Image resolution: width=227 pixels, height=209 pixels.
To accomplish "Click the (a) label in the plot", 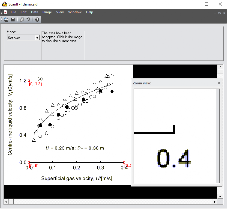I will [40, 79].
